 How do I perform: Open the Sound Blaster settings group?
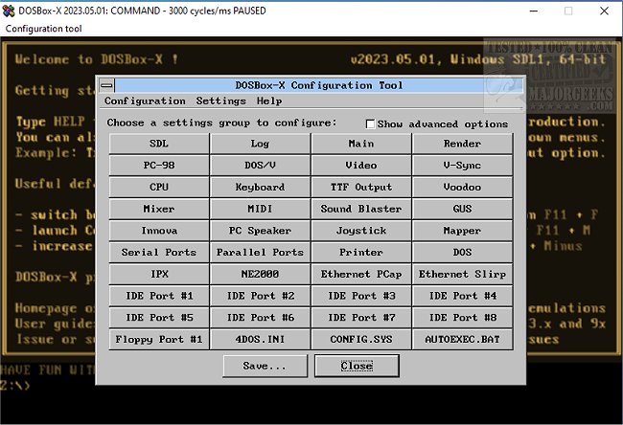pos(361,209)
